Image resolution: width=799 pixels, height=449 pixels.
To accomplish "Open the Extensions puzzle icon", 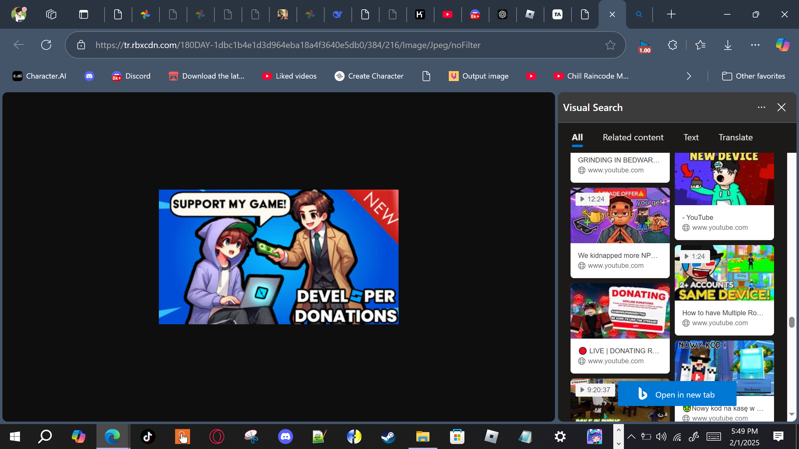I will coord(672,45).
